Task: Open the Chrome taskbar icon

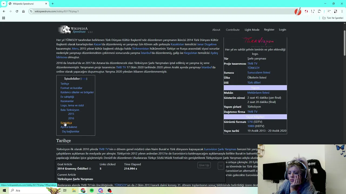Action: tap(83, 190)
